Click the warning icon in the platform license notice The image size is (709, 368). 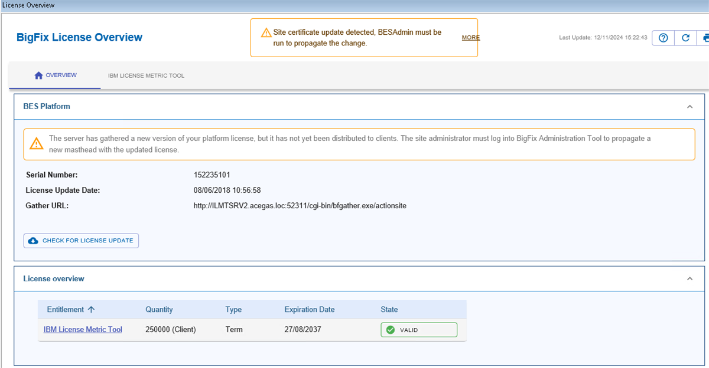pyautogui.click(x=36, y=143)
